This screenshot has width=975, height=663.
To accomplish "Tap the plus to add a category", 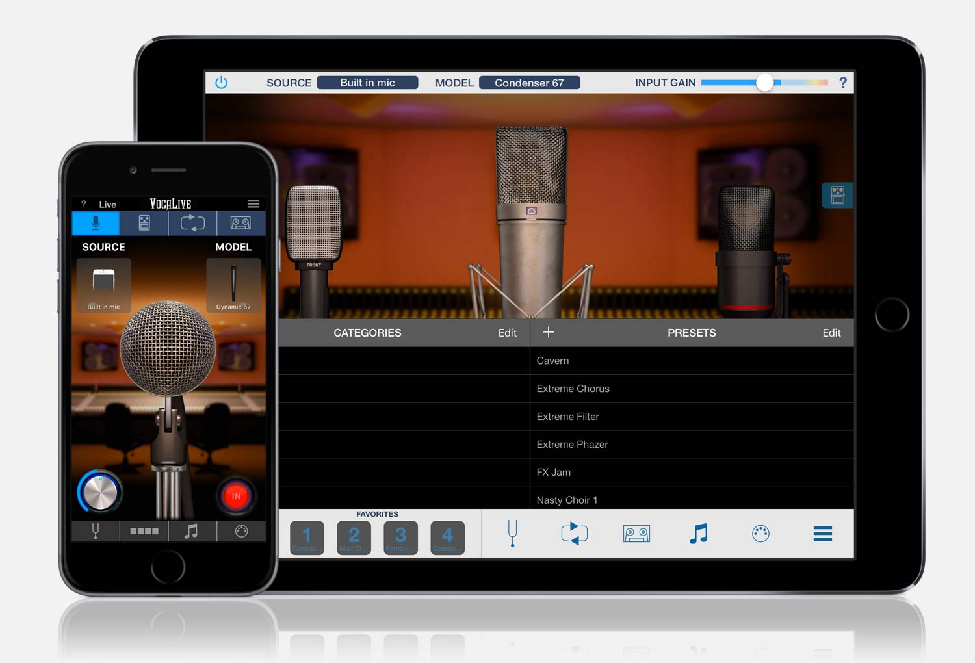I will pos(549,332).
